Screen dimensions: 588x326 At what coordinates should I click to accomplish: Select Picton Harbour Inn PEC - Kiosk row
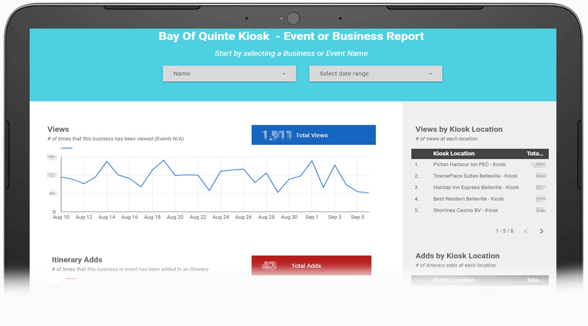(x=480, y=164)
